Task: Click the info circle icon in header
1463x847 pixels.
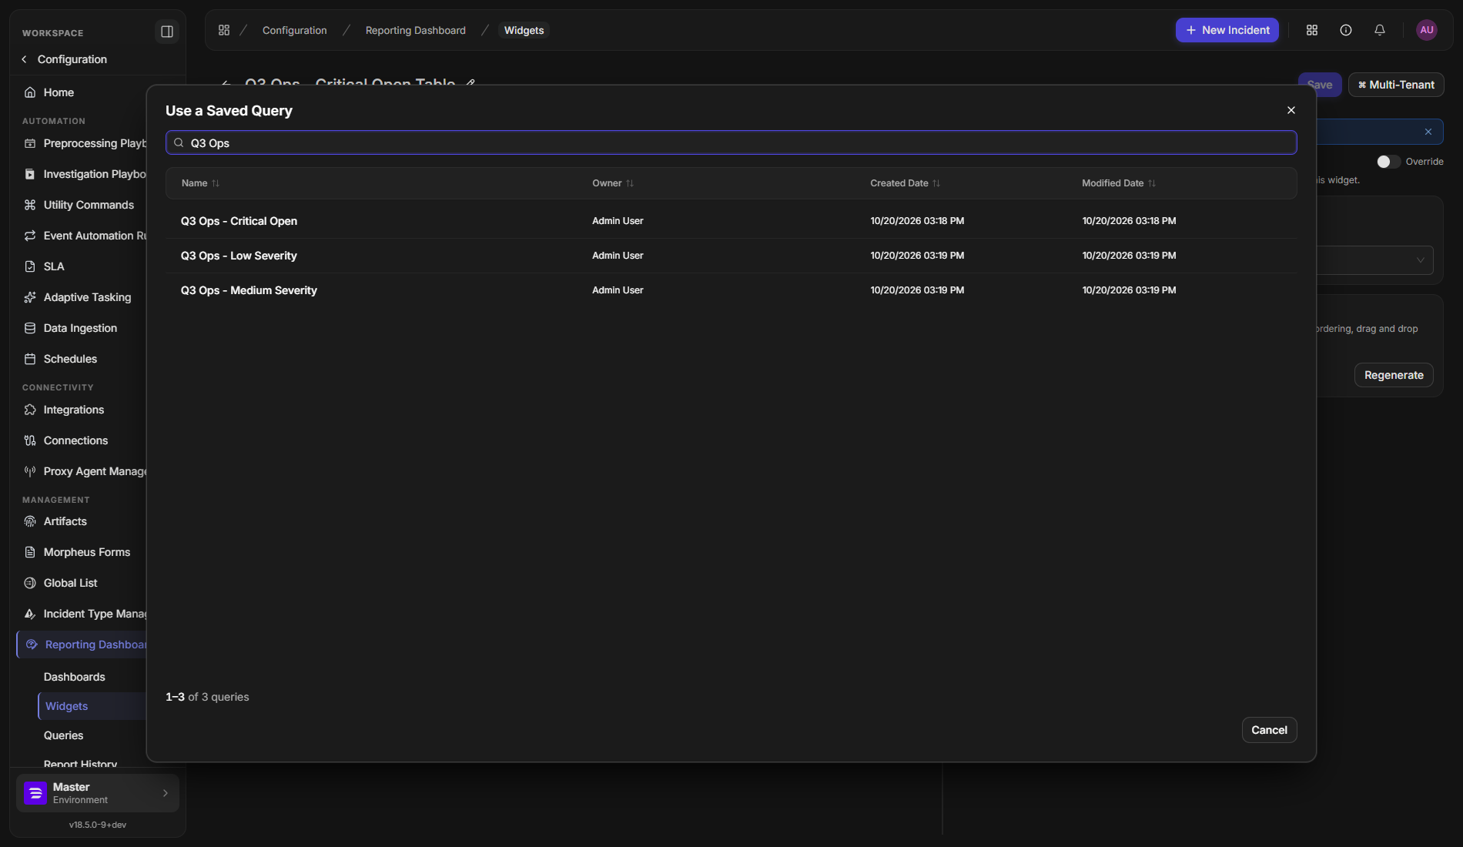Action: pos(1346,30)
